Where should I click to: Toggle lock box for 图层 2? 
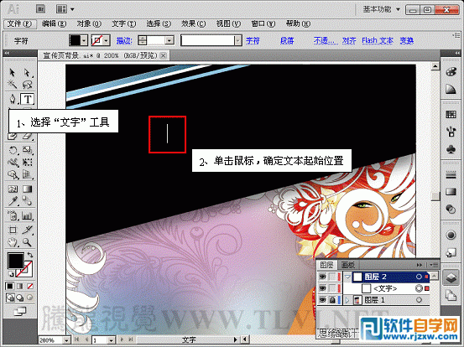pyautogui.click(x=332, y=277)
